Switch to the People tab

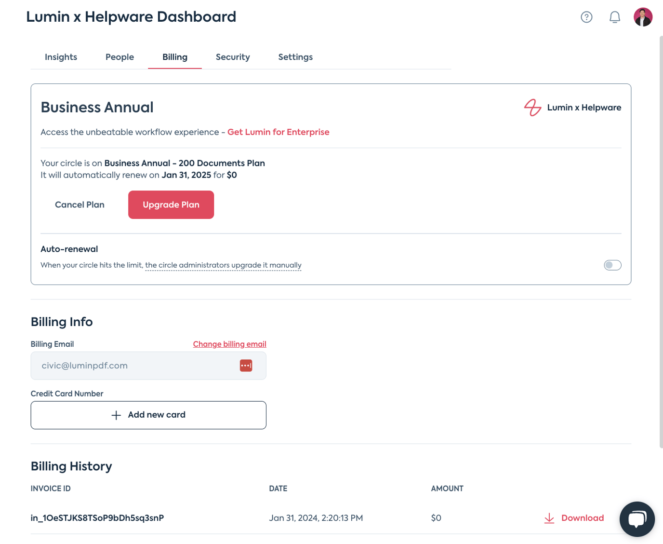pyautogui.click(x=119, y=57)
